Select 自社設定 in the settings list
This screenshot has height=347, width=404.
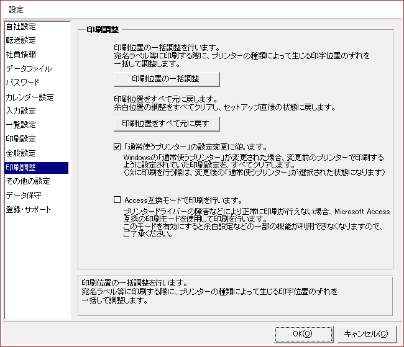coord(21,27)
